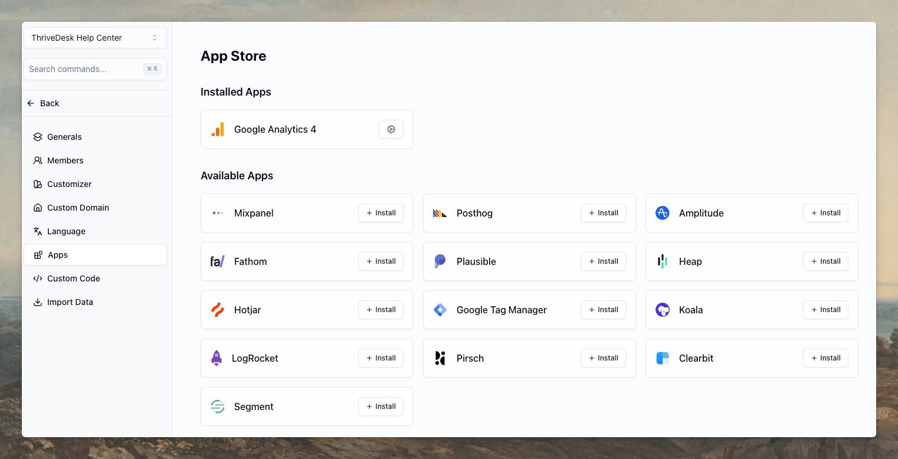
Task: Click the Pirsch logo icon
Action: (440, 358)
